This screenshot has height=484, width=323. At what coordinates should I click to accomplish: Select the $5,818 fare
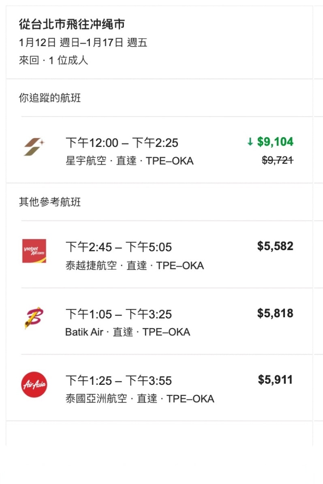[x=275, y=313]
